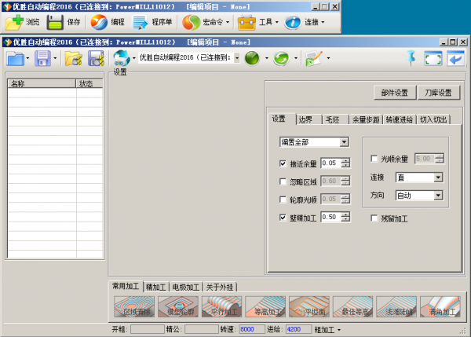The height and width of the screenshot is (337, 471).
Task: Toggle the 壁精加工 checkbox
Action: (283, 218)
